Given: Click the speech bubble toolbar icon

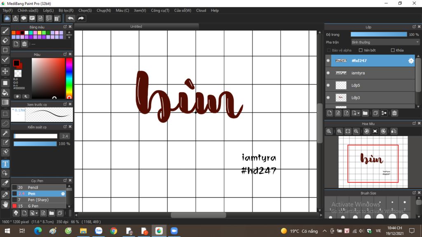Looking at the screenshot, I should click(x=23, y=18).
